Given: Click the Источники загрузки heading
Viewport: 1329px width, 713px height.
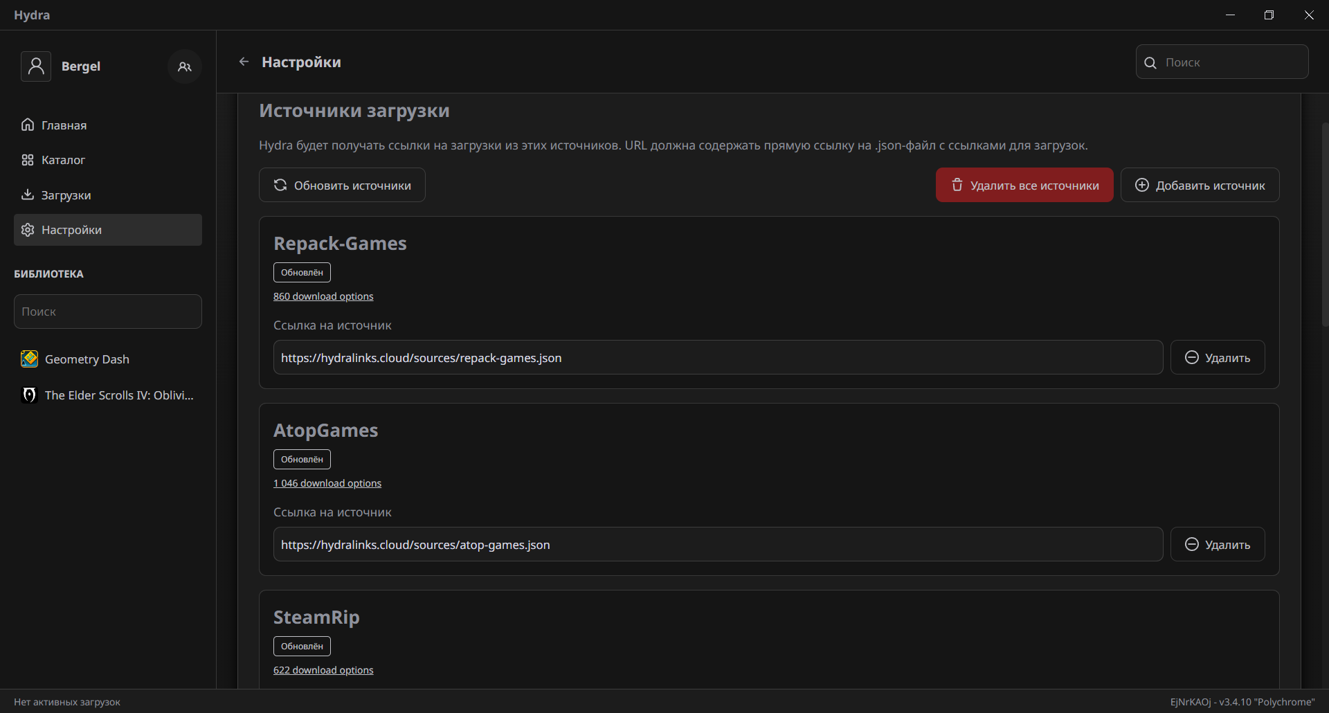Looking at the screenshot, I should click(x=354, y=111).
